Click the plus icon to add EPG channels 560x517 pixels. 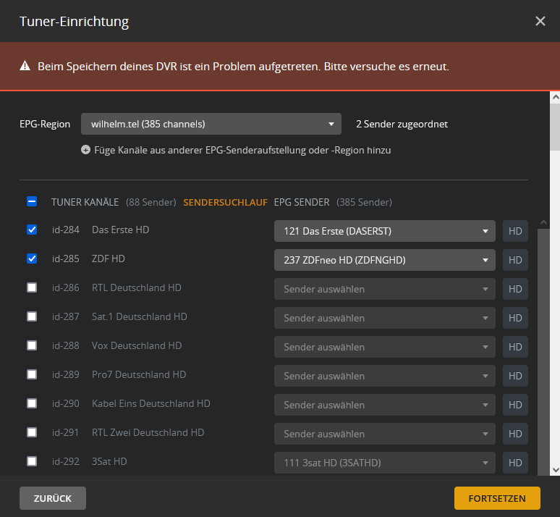(85, 150)
